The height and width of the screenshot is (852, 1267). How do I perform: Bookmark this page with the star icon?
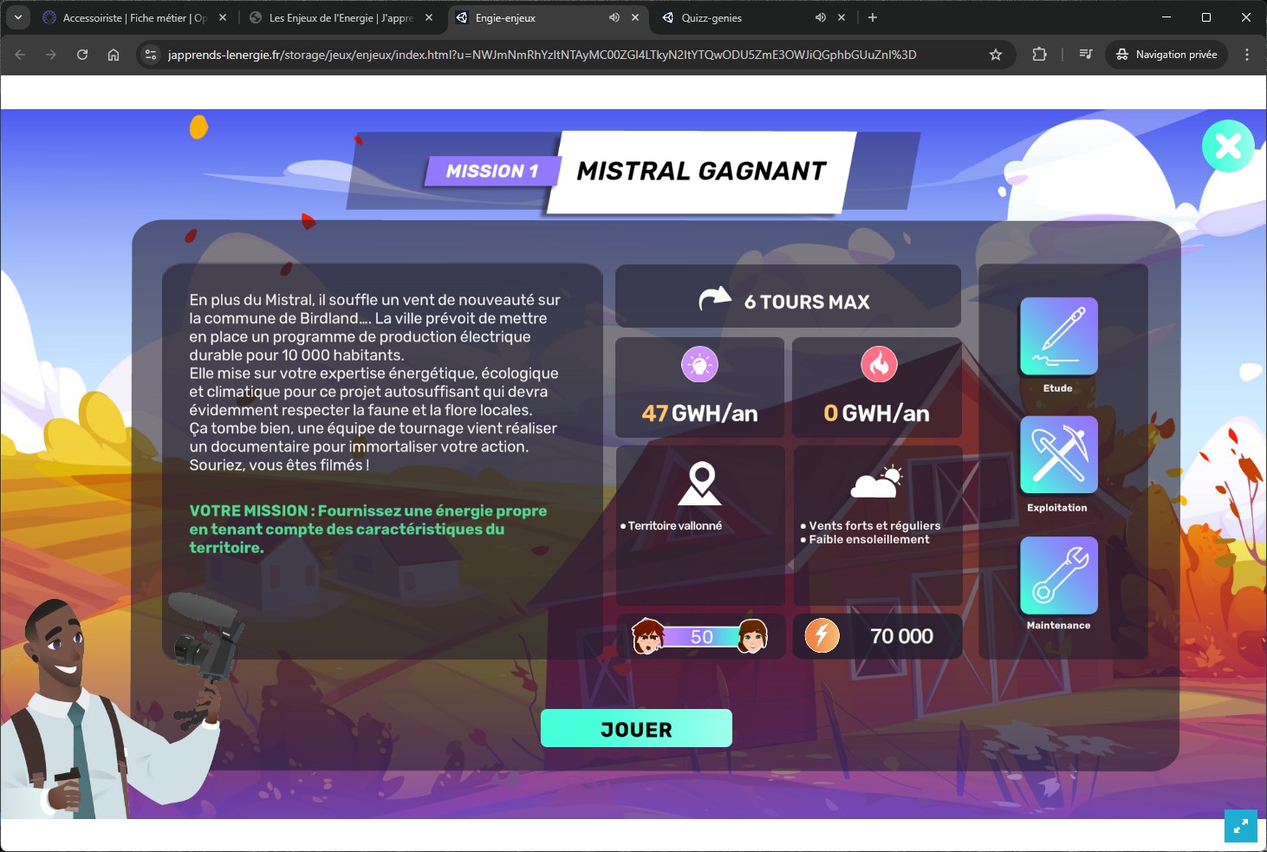[996, 55]
